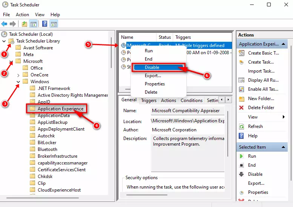Screen dimensions: 293x207
Task: Choose End from the context menu
Action: (148, 59)
